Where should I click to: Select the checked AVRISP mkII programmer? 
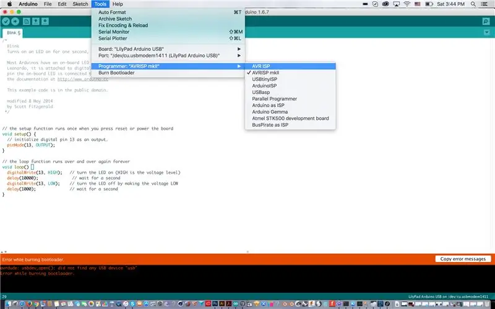pyautogui.click(x=290, y=73)
